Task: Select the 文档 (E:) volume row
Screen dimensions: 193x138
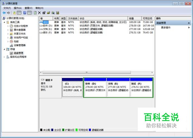Action: tap(96, 29)
